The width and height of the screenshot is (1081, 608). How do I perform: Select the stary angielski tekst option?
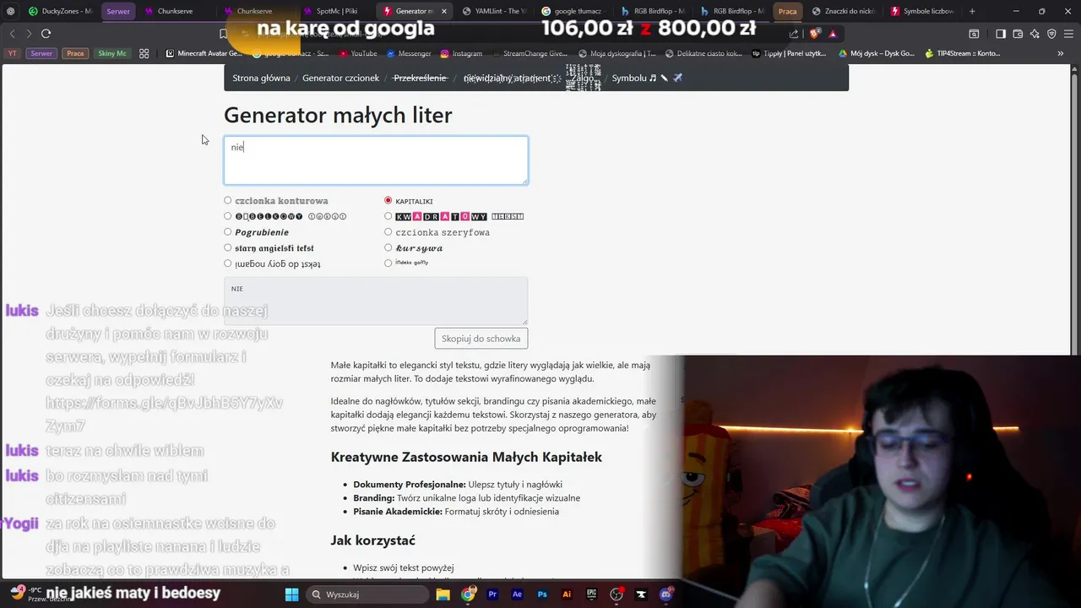click(227, 247)
